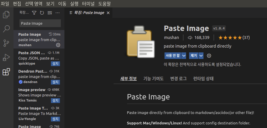
Task: Select the Paste JSON extension row
Action: [x=39, y=58]
